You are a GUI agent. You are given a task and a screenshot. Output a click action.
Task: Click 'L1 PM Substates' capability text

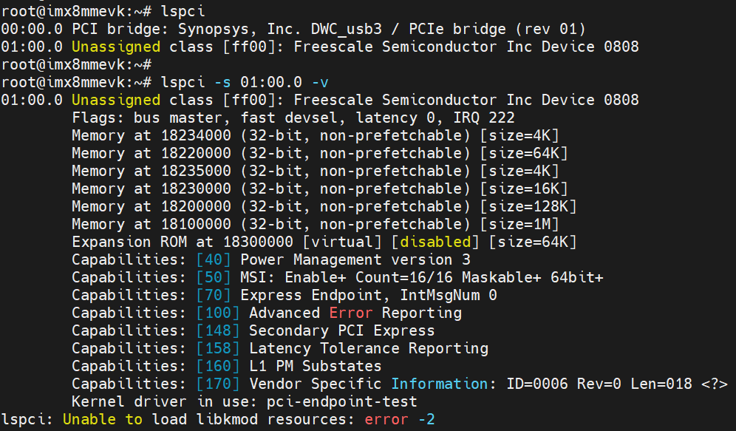(x=315, y=366)
